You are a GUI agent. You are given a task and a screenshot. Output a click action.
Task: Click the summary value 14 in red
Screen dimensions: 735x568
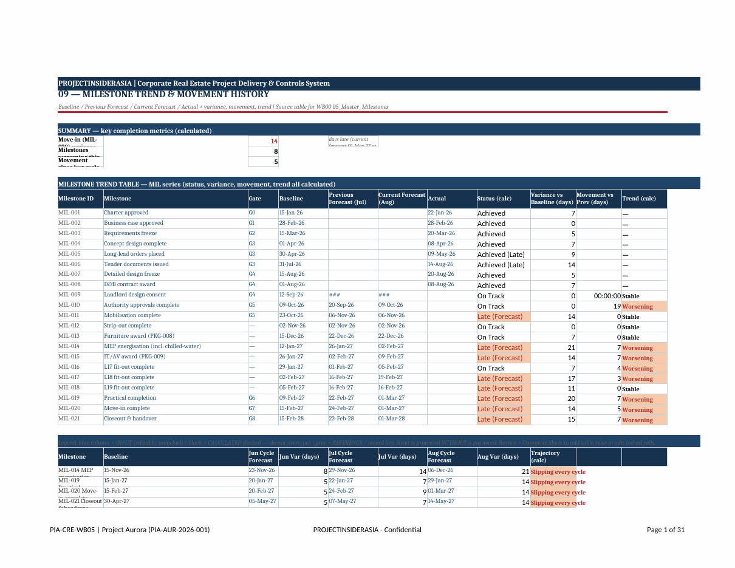263,141
